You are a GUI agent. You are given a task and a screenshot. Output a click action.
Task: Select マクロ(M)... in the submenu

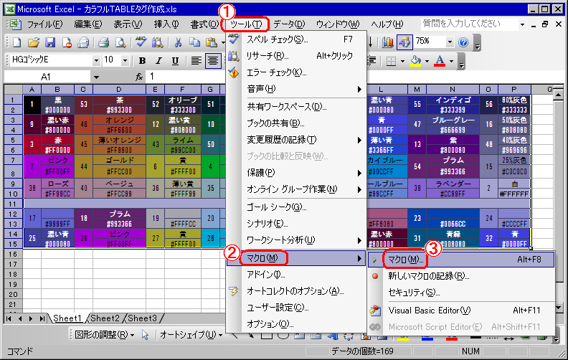(404, 259)
